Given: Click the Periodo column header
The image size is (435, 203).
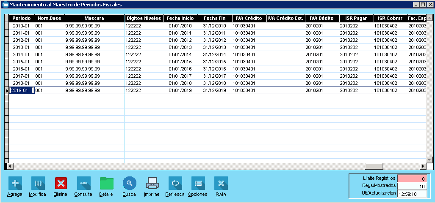Looking at the screenshot, I should 21,19.
